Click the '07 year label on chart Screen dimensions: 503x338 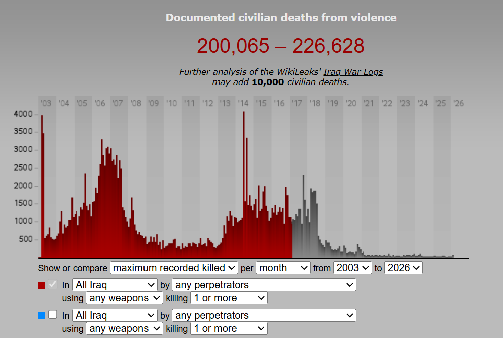[x=118, y=103]
